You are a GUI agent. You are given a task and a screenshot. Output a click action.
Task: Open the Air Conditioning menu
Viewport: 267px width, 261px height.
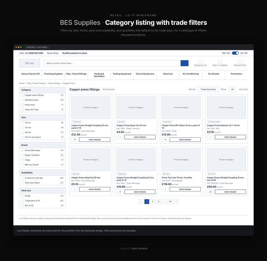[x=191, y=75]
